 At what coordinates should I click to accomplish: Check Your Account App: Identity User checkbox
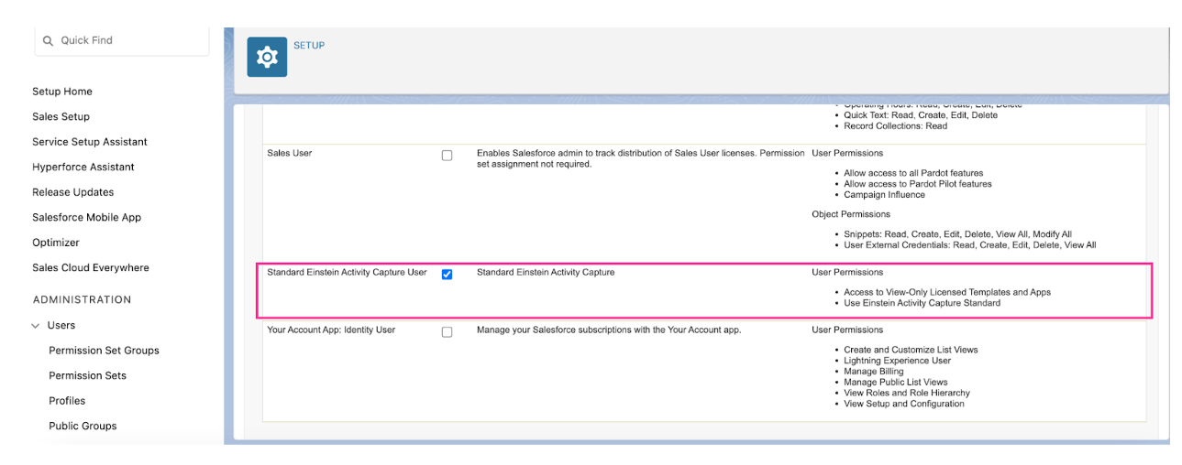coord(447,332)
